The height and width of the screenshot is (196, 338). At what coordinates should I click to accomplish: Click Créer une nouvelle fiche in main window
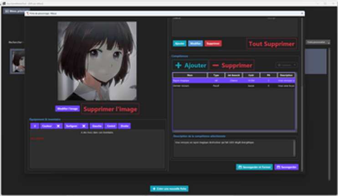pyautogui.click(x=169, y=189)
